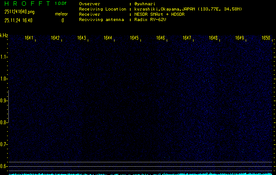
Task: Click the HROFFT title text
Action: coord(27,3)
